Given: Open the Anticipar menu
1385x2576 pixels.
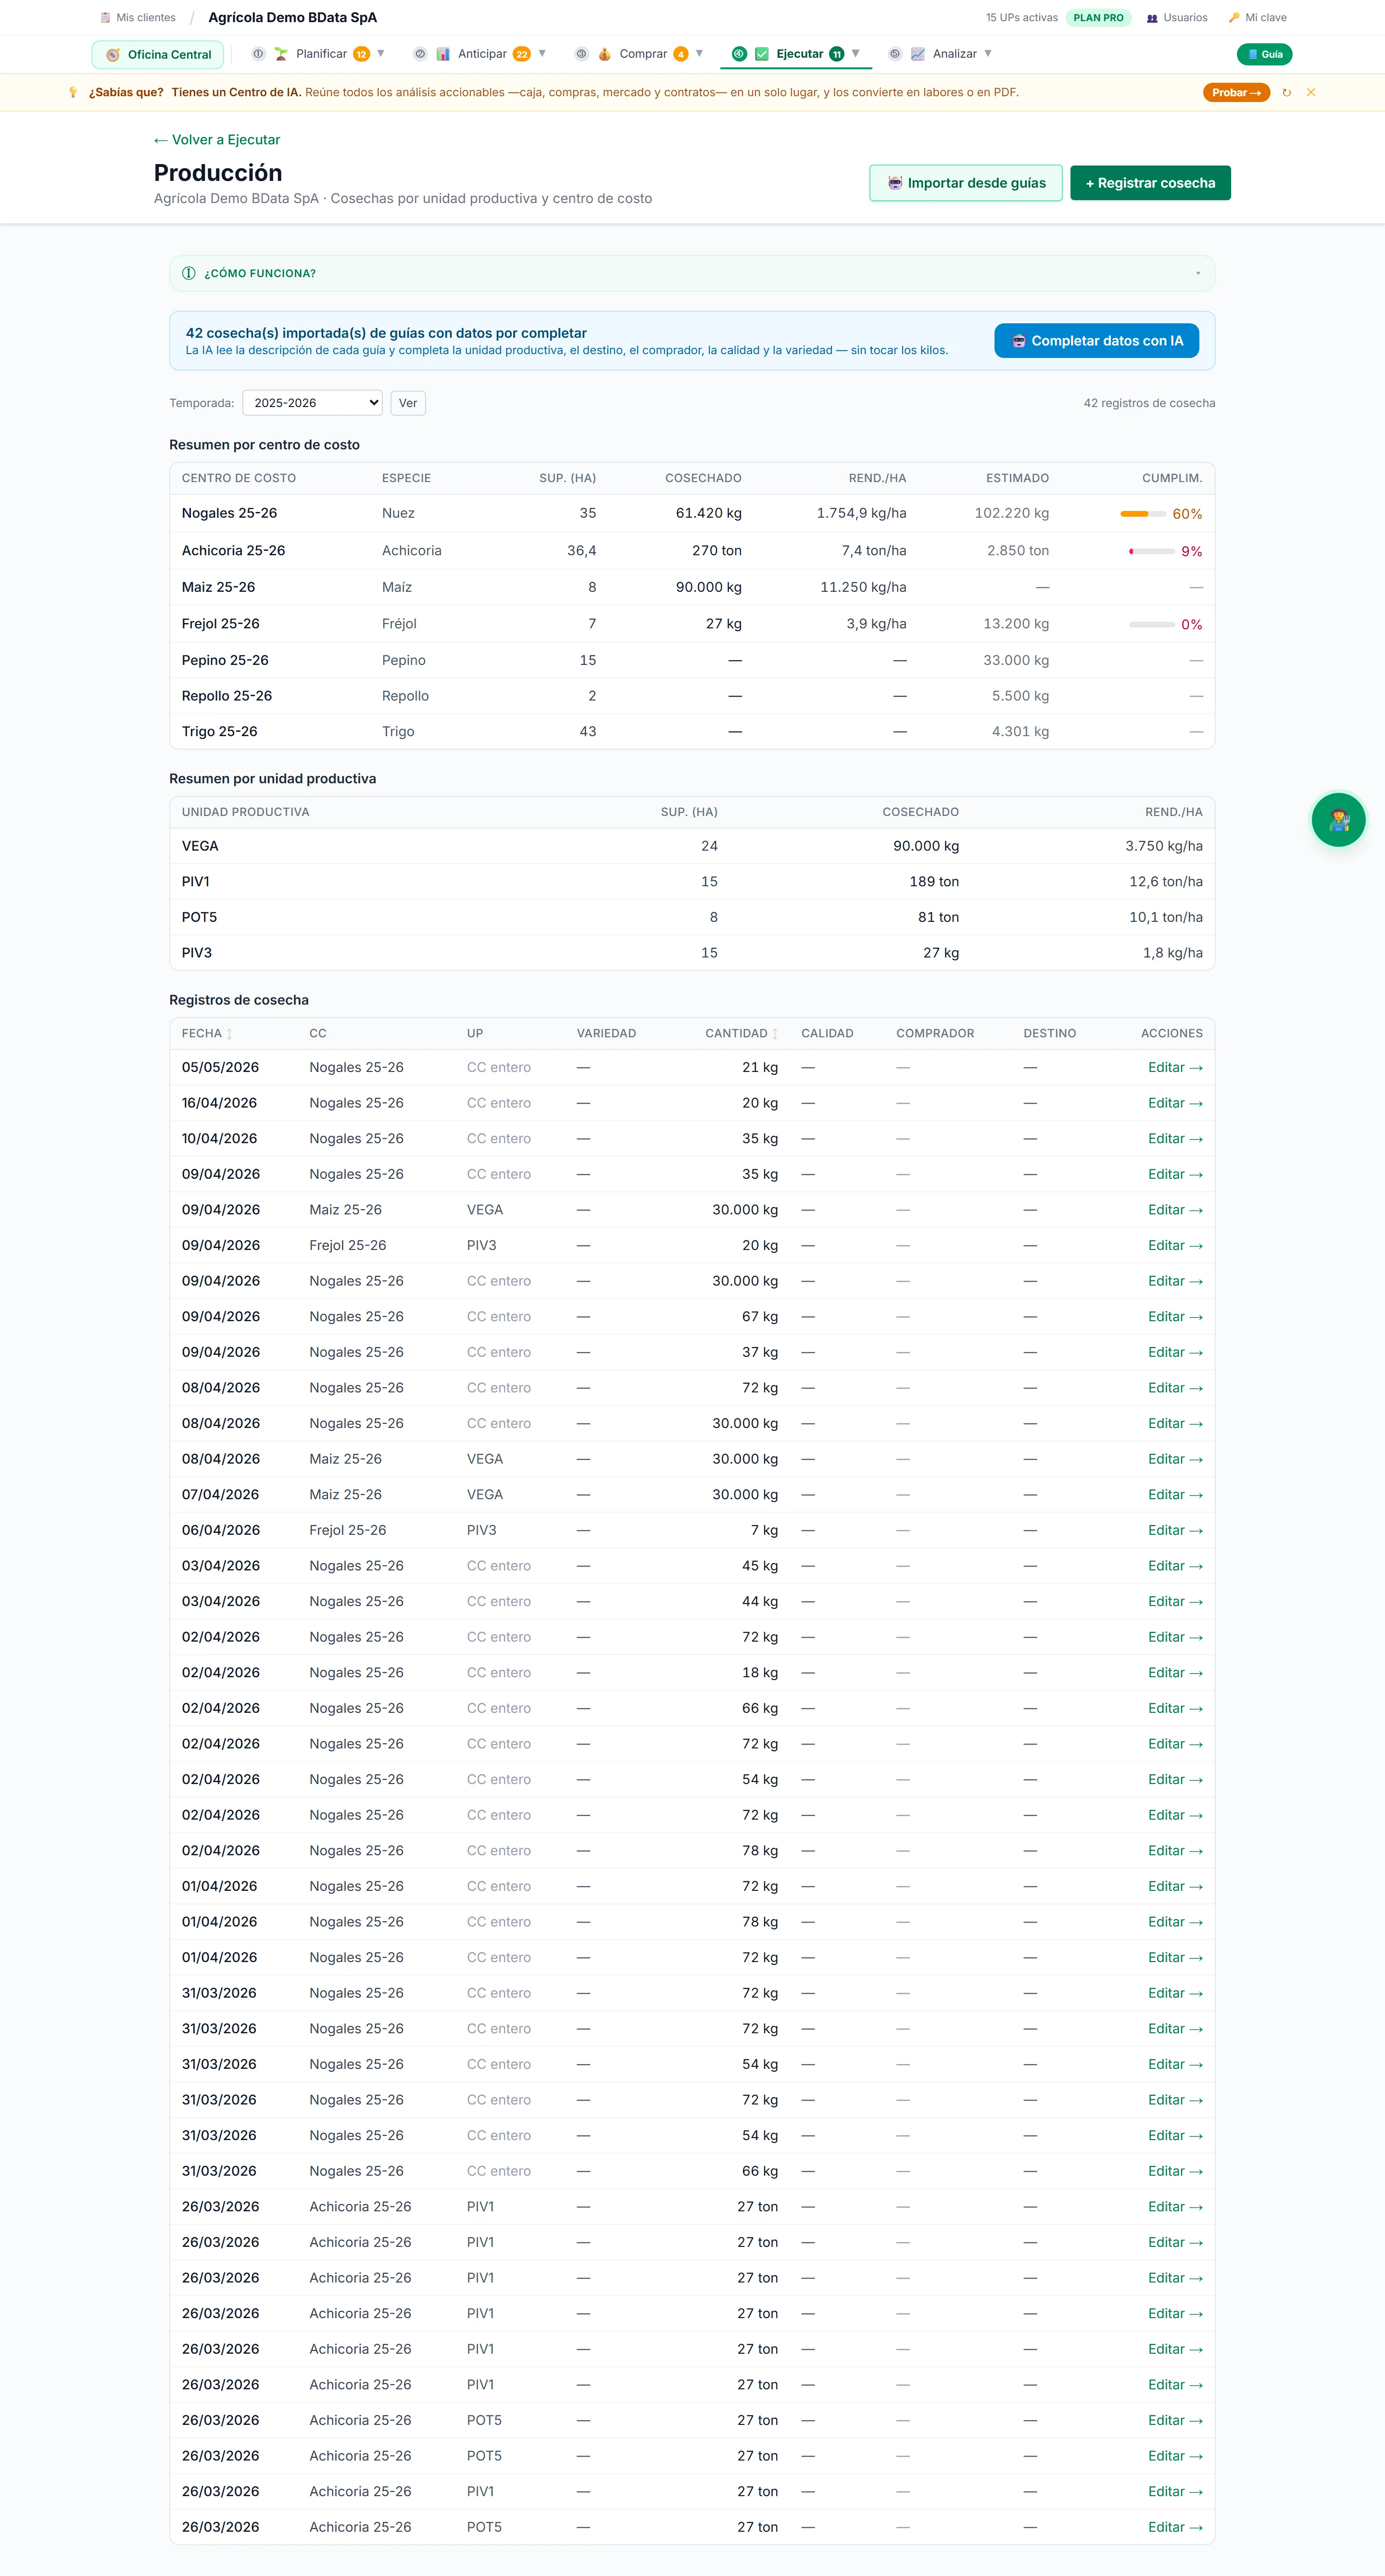Looking at the screenshot, I should tap(480, 54).
